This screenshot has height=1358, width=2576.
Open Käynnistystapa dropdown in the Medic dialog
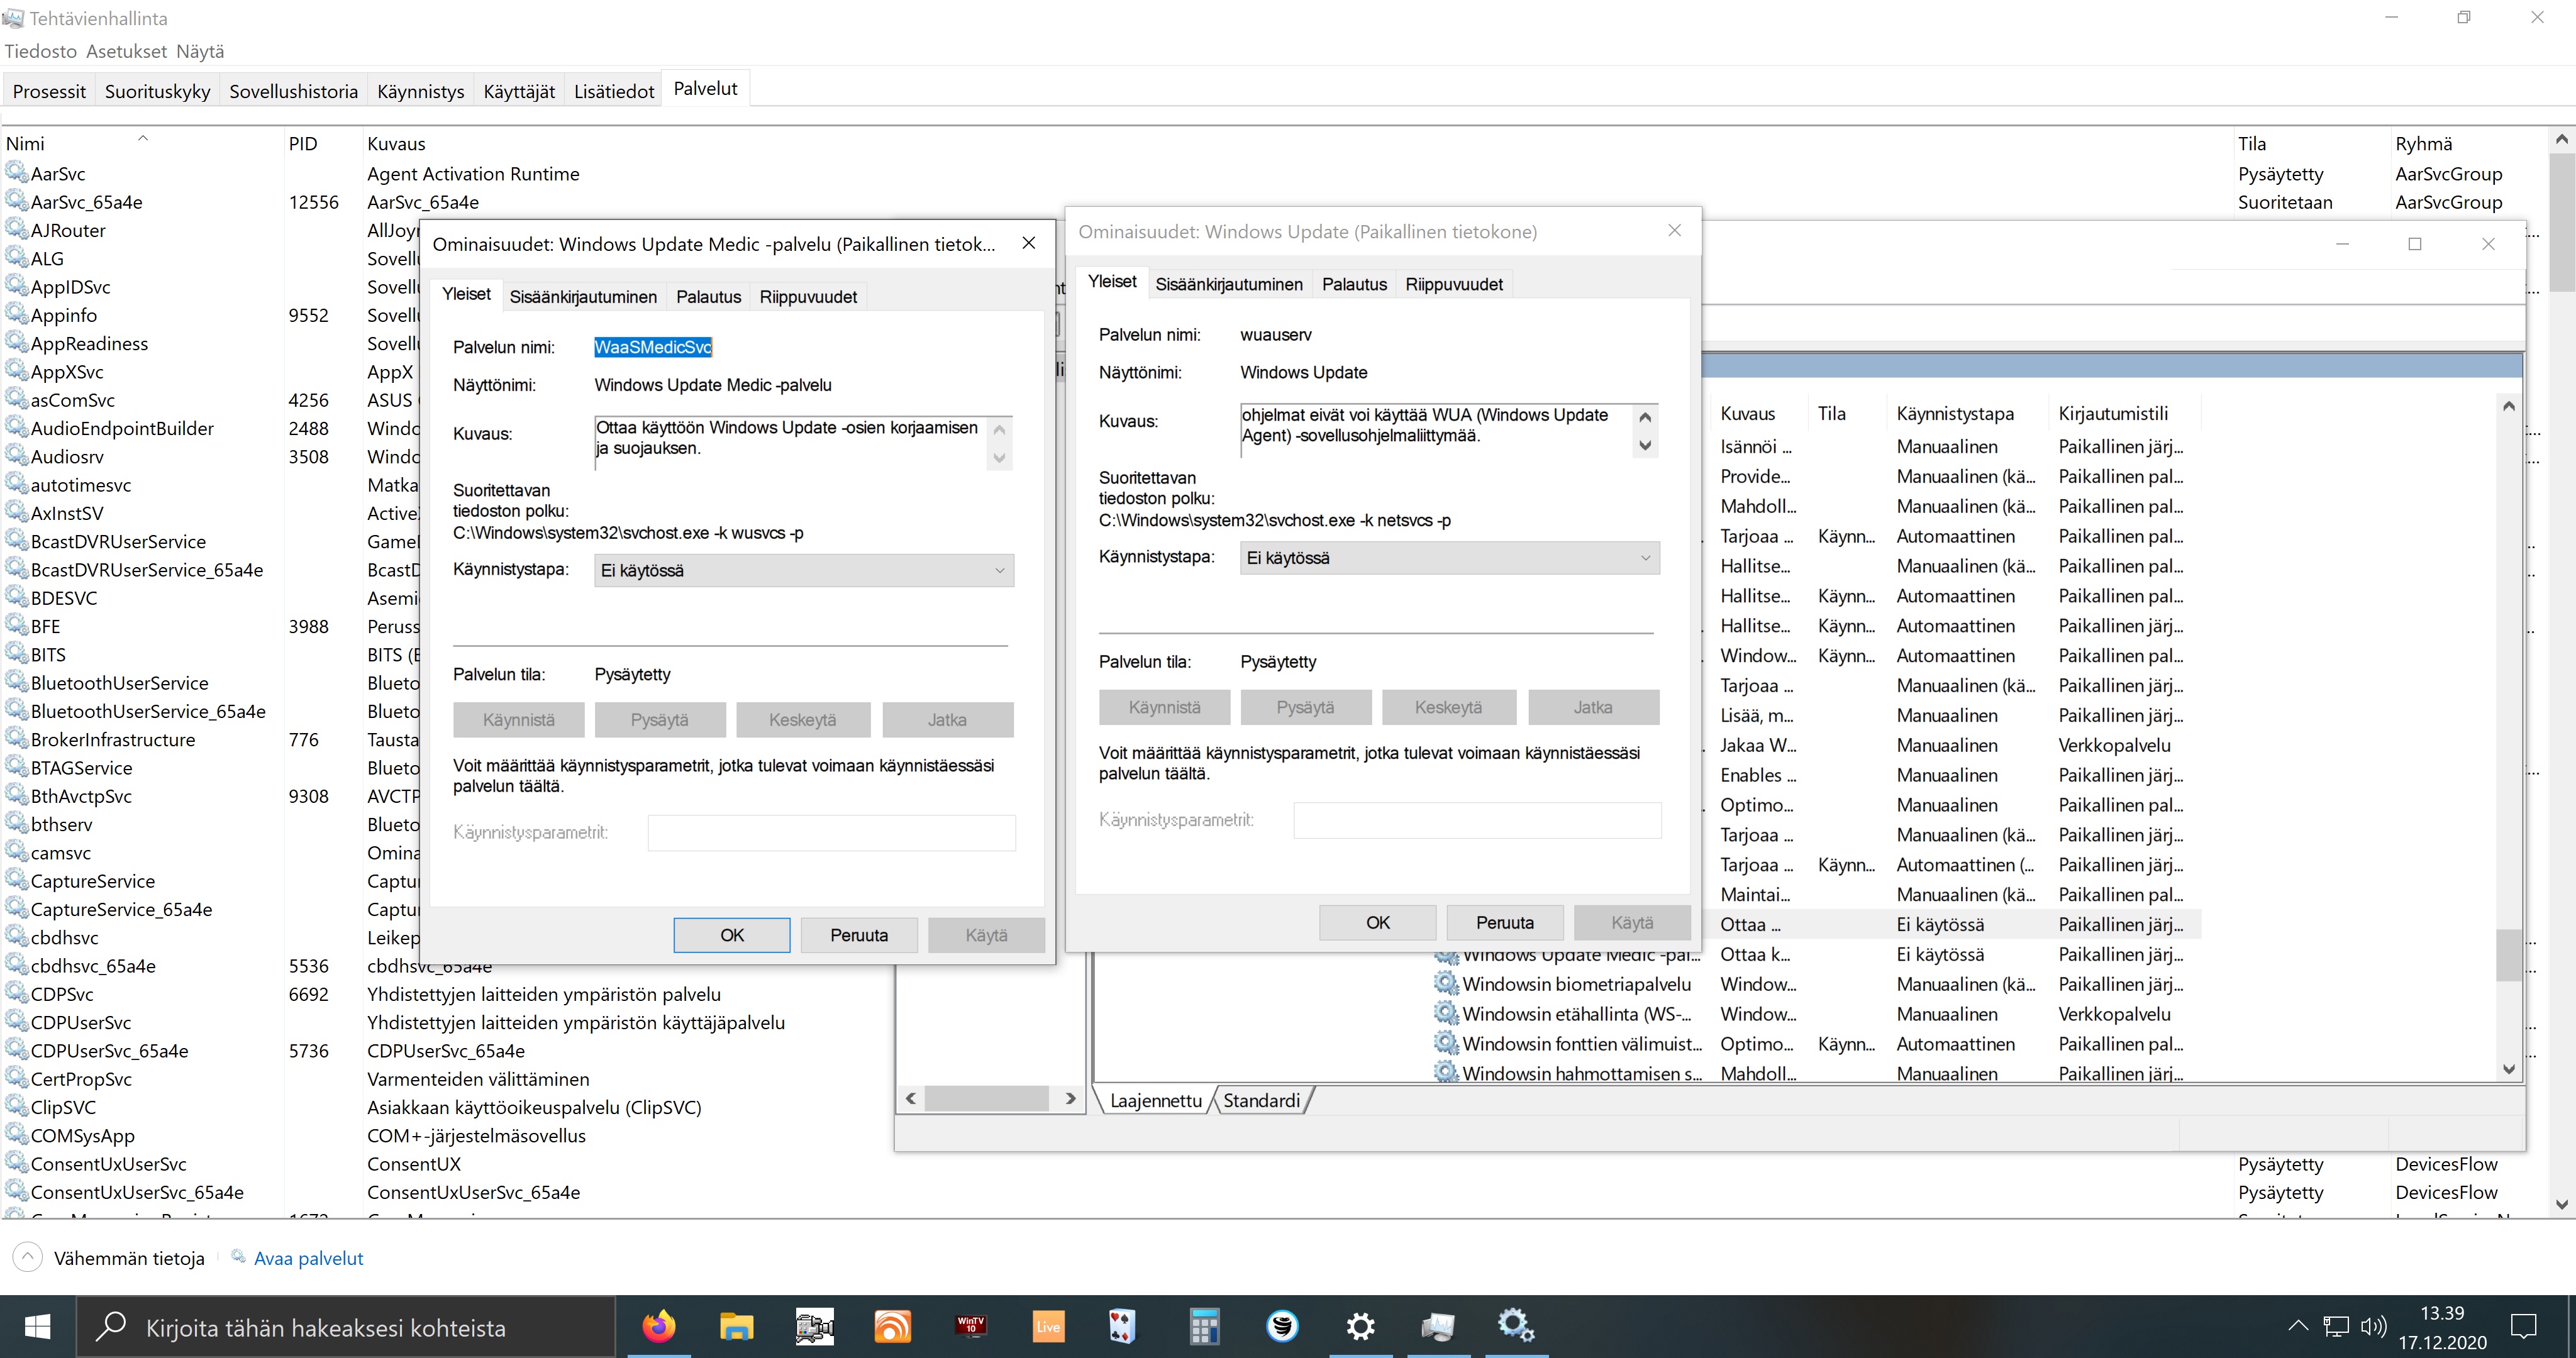(803, 570)
